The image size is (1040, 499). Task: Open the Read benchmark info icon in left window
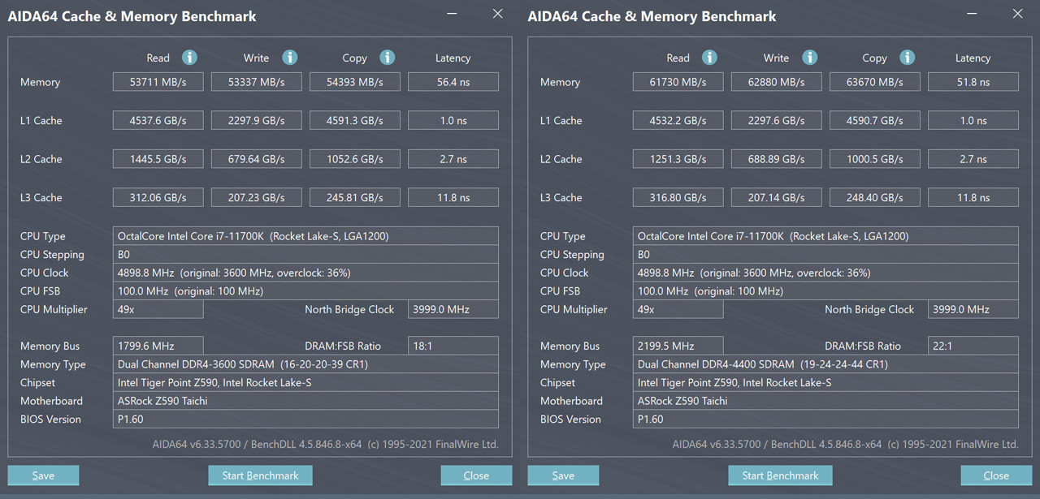(x=189, y=58)
